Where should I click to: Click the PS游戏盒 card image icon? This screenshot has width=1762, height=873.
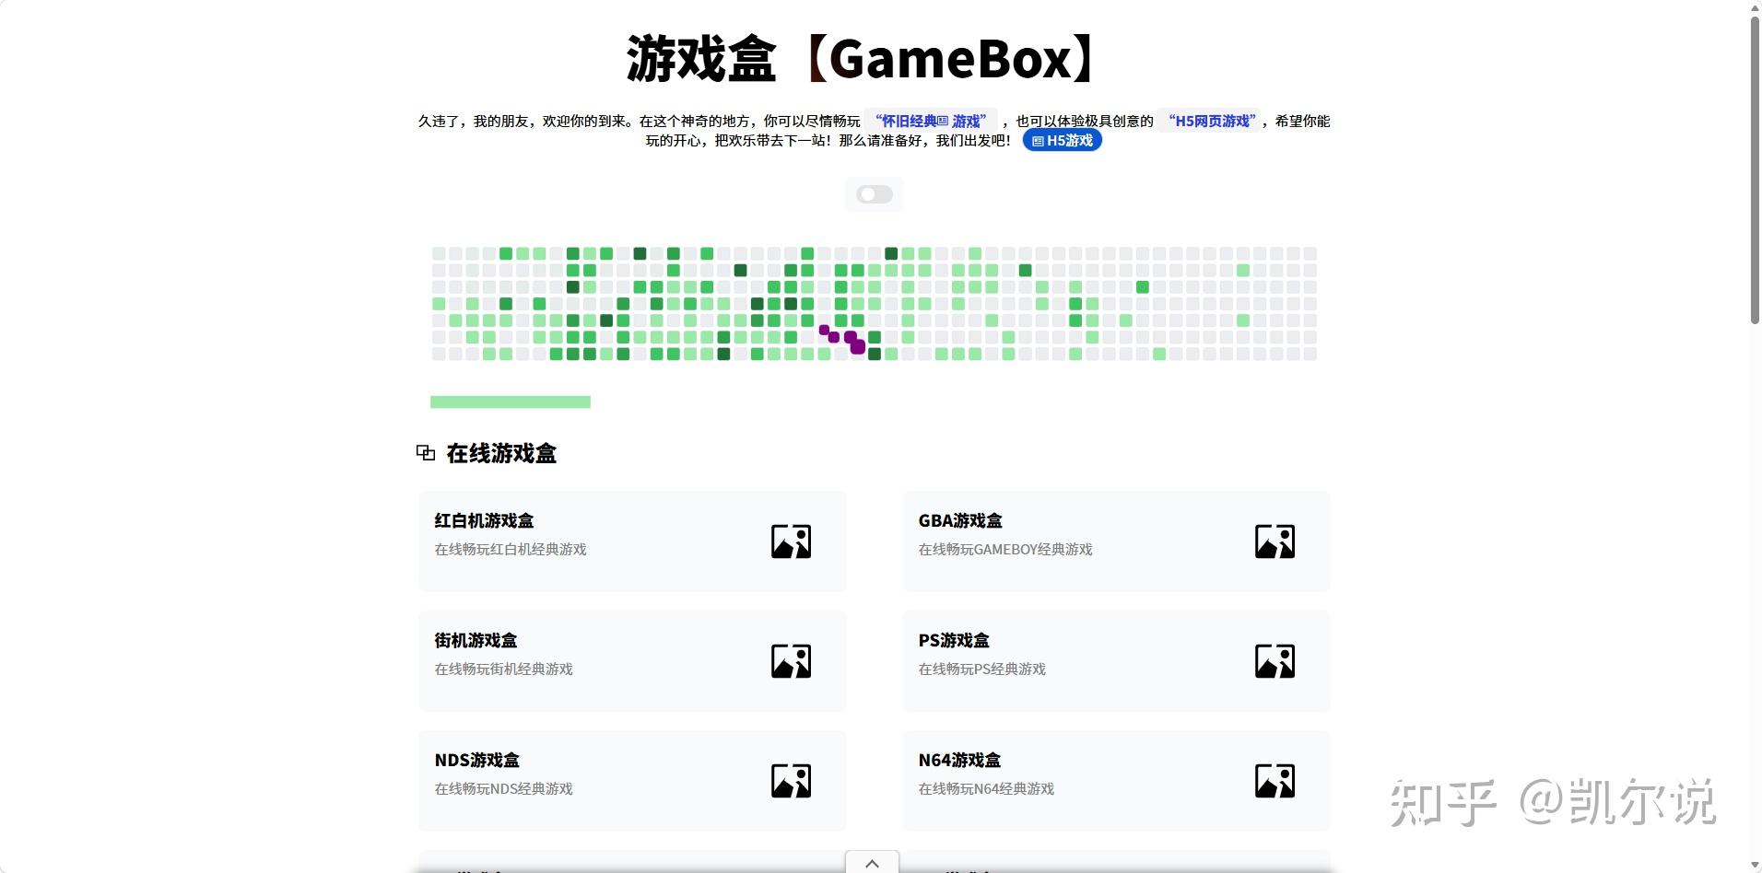(x=1275, y=661)
